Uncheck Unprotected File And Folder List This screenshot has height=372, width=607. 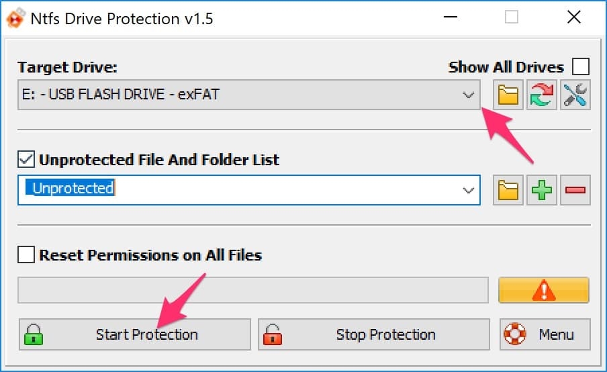click(x=26, y=159)
